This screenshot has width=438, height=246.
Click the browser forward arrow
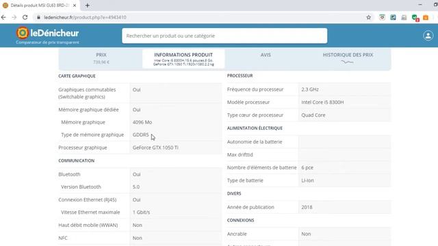click(x=14, y=17)
